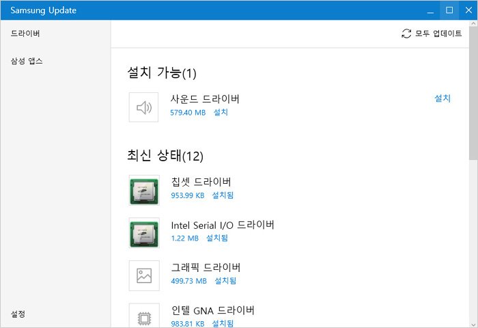Image resolution: width=478 pixels, height=328 pixels.
Task: Click 설치됨 status for Intel Serial I/O
Action: tap(217, 238)
